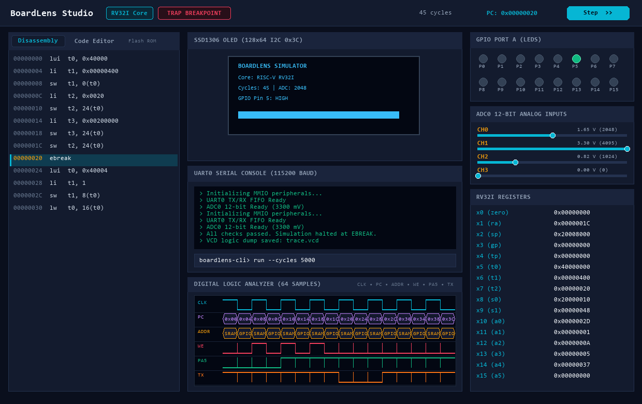The height and width of the screenshot is (404, 642).
Task: Click the x2 (sp) register value
Action: point(572,234)
